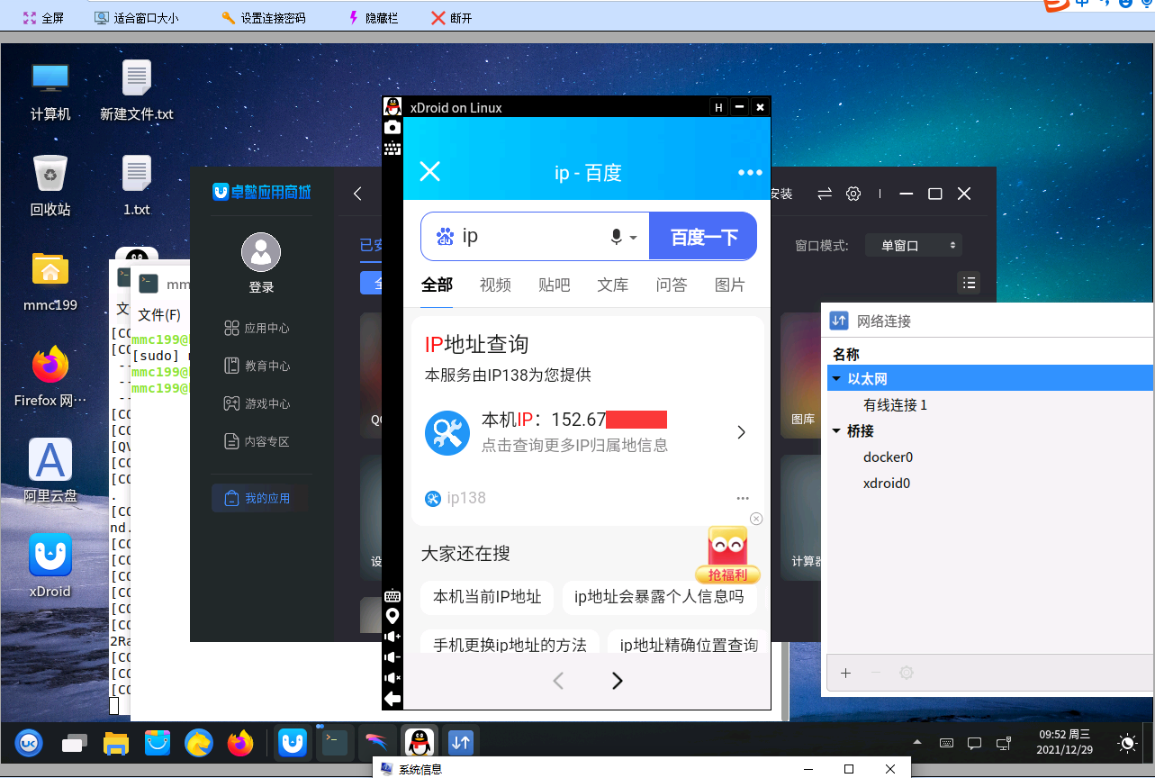The width and height of the screenshot is (1155, 778).
Task: Click 全屏 in remote toolbar
Action: [43, 18]
